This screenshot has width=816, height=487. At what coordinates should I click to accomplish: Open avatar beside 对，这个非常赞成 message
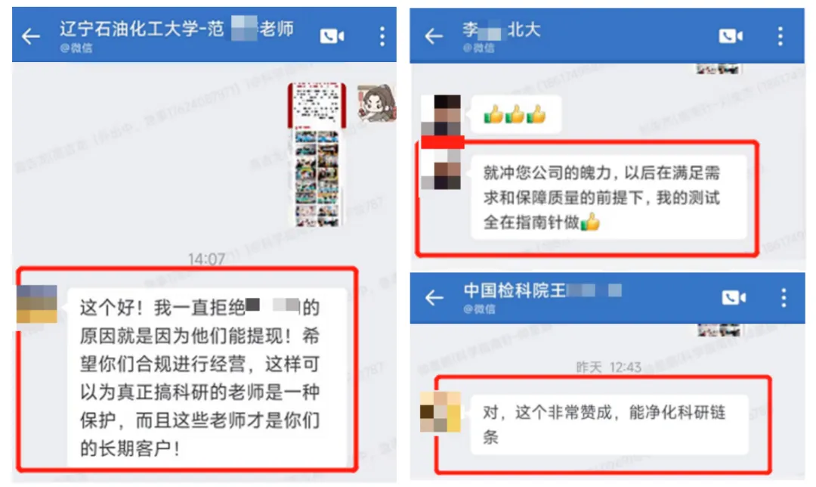(440, 411)
